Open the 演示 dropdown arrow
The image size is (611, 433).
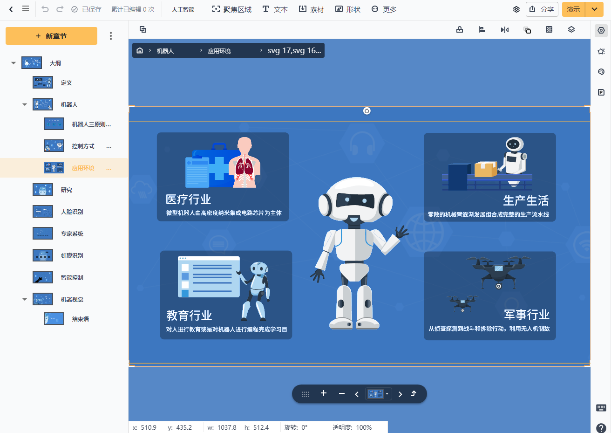click(594, 9)
